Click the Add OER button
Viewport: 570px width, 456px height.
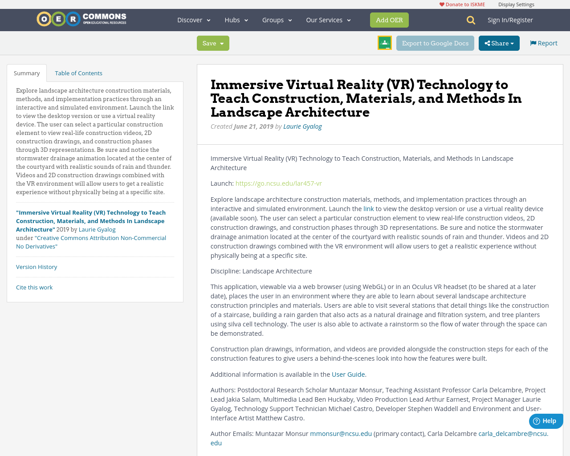[x=389, y=20]
